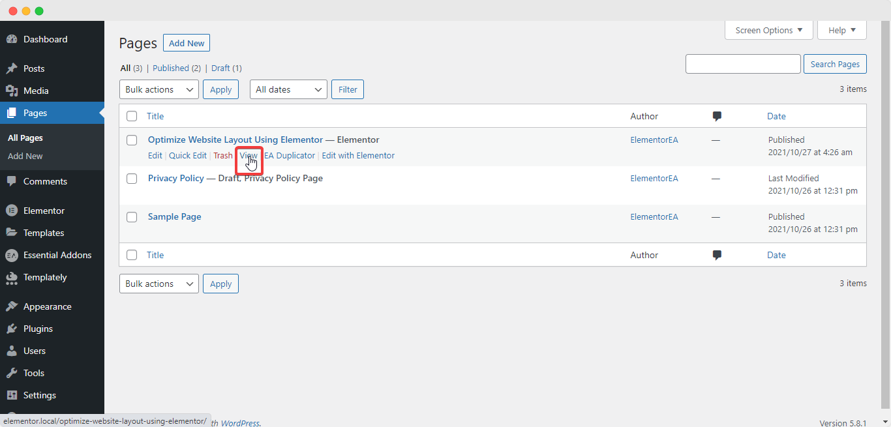Screen dimensions: 891x427
Task: Check the Sample Page checkbox
Action: (x=132, y=217)
